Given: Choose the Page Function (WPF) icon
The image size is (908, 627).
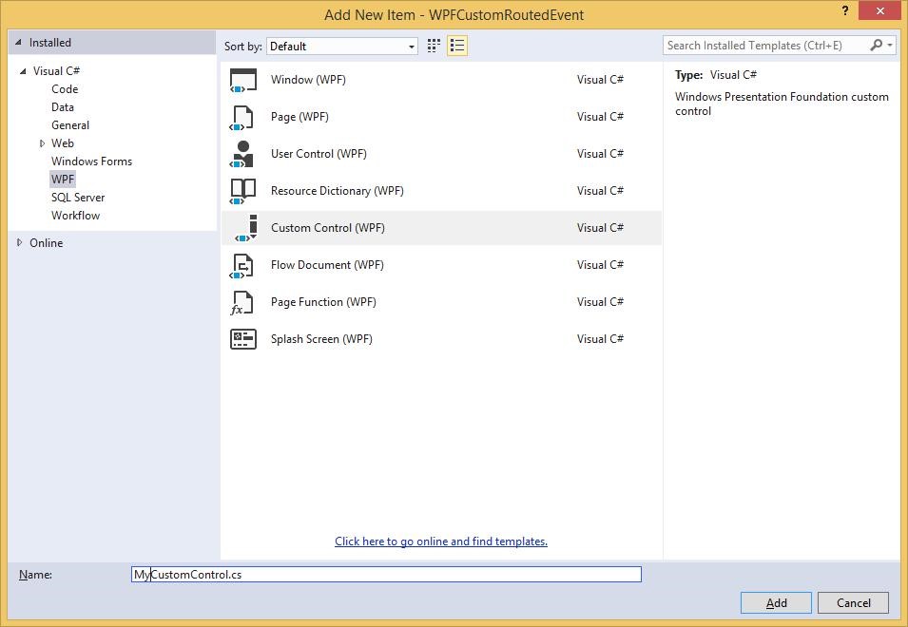Looking at the screenshot, I should (242, 302).
